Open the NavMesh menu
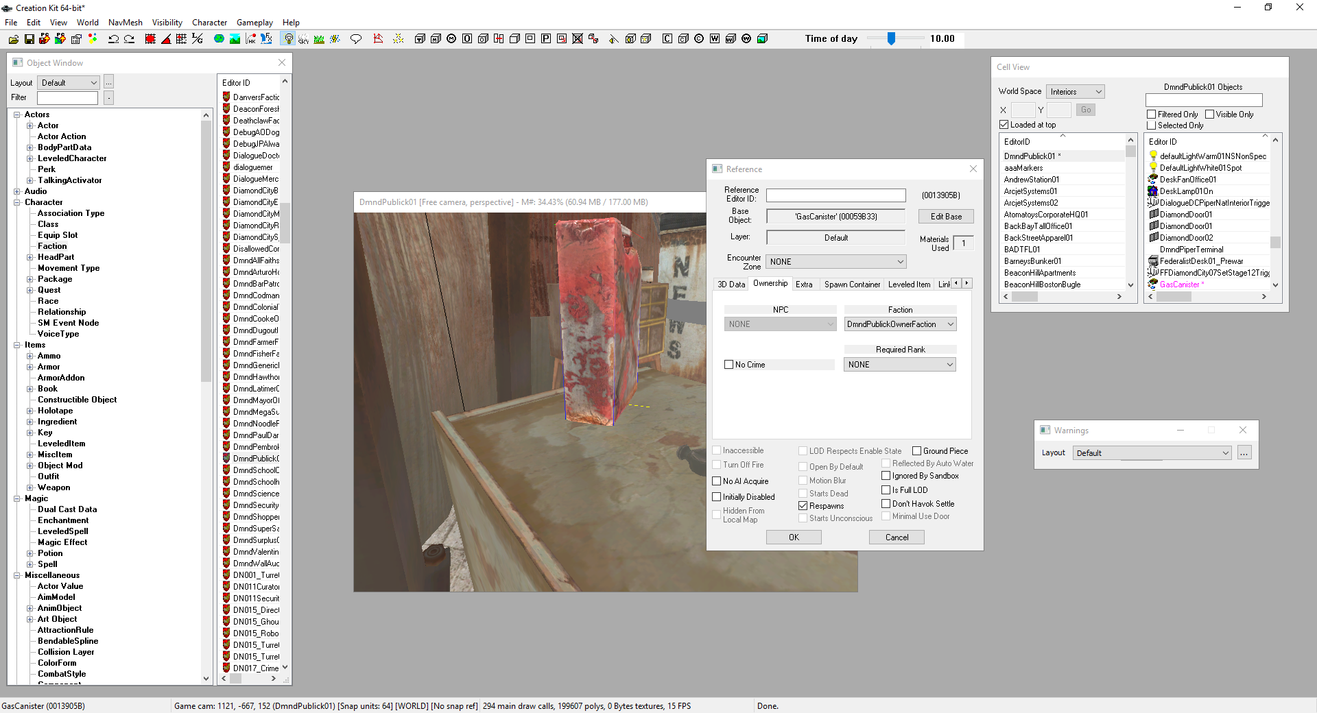Screen dimensions: 1317x713 pos(126,23)
